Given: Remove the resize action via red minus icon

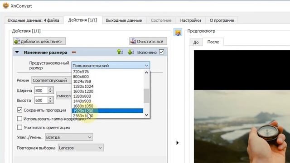Looking at the screenshot, I should (74, 53).
